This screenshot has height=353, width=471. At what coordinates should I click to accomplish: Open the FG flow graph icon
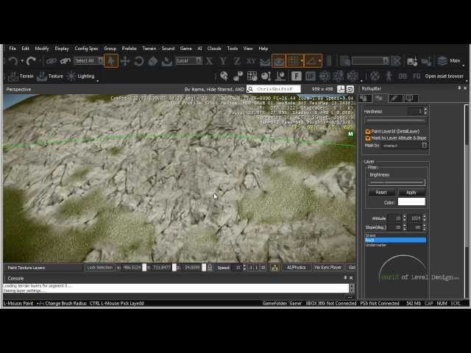[x=417, y=76]
